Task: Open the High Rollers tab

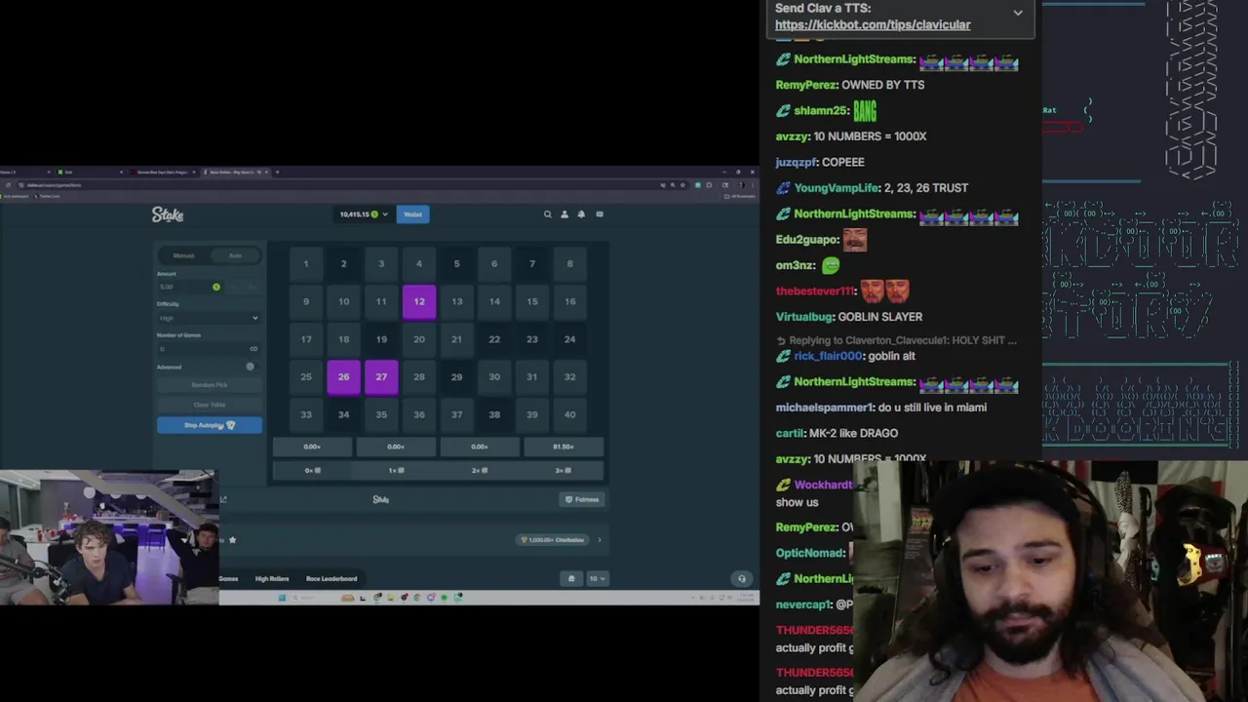Action: pyautogui.click(x=272, y=579)
